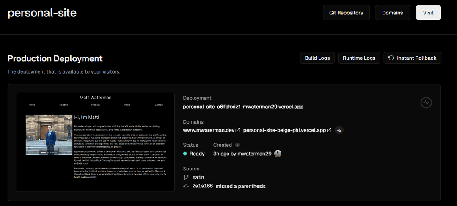Click the Created label text
Screen dimensions: 457x206
[x=223, y=145]
